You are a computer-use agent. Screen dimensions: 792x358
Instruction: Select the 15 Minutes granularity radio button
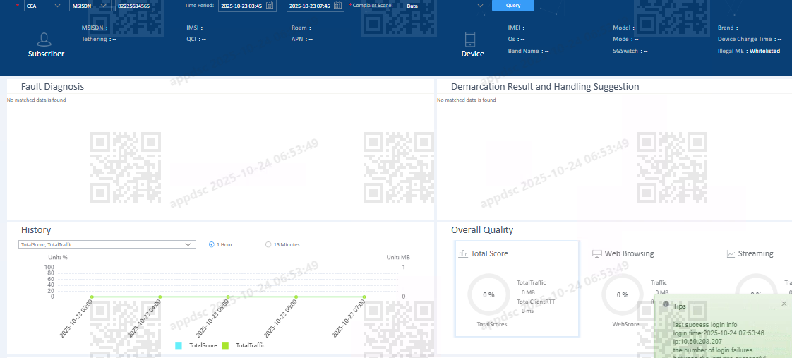tap(268, 244)
